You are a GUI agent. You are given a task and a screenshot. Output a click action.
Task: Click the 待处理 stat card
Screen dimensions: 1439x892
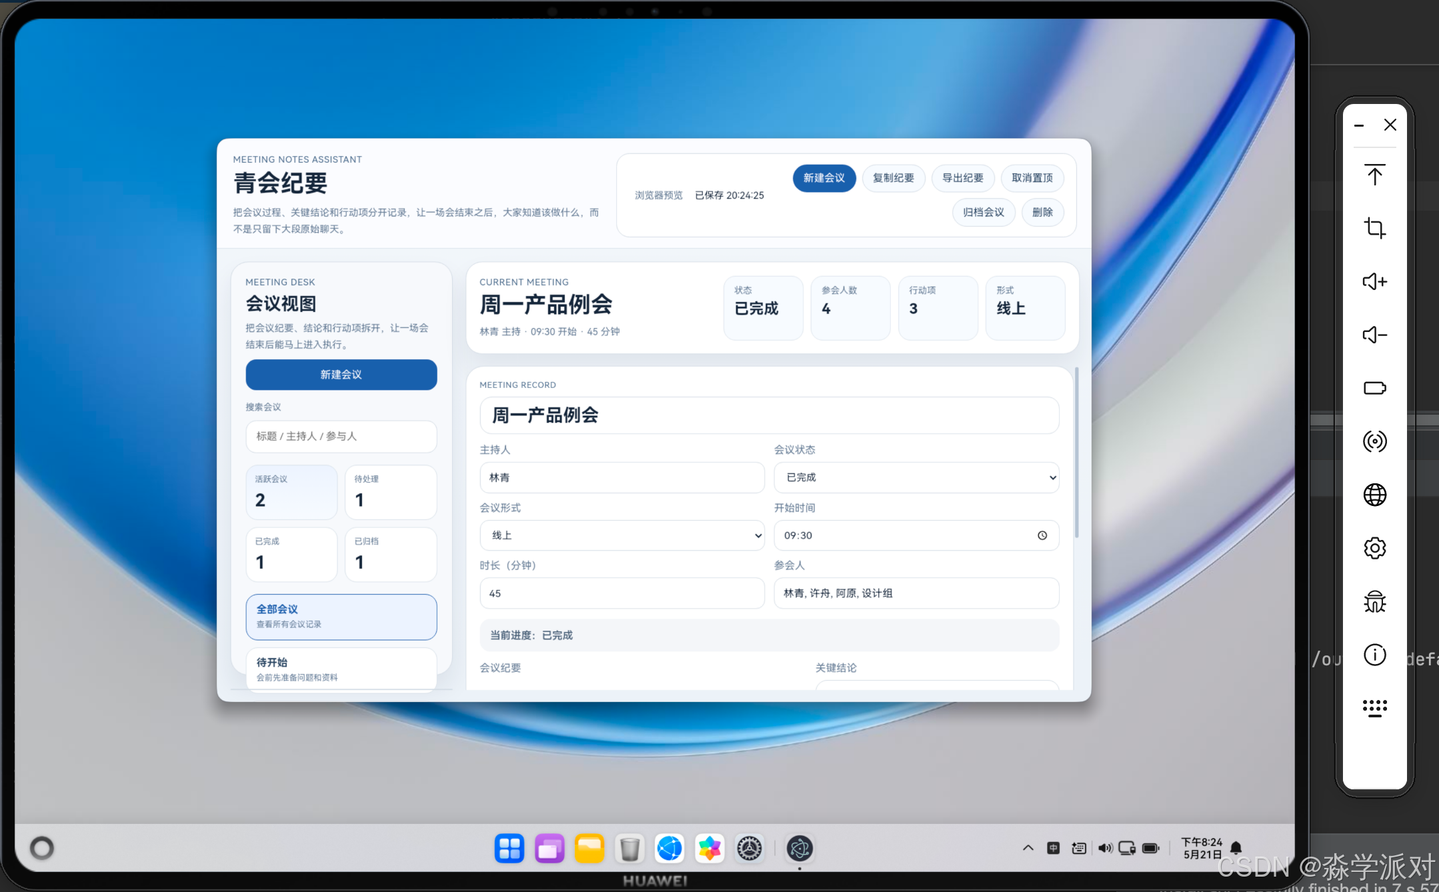point(391,492)
